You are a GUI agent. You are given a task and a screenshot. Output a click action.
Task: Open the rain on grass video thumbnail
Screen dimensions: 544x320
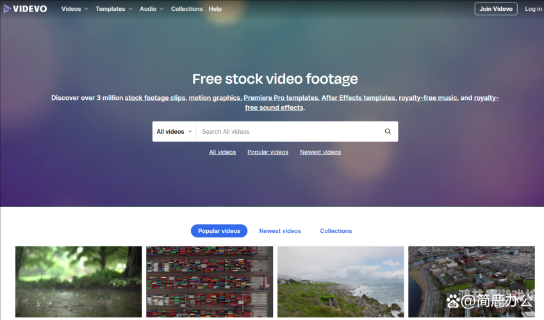point(79,282)
